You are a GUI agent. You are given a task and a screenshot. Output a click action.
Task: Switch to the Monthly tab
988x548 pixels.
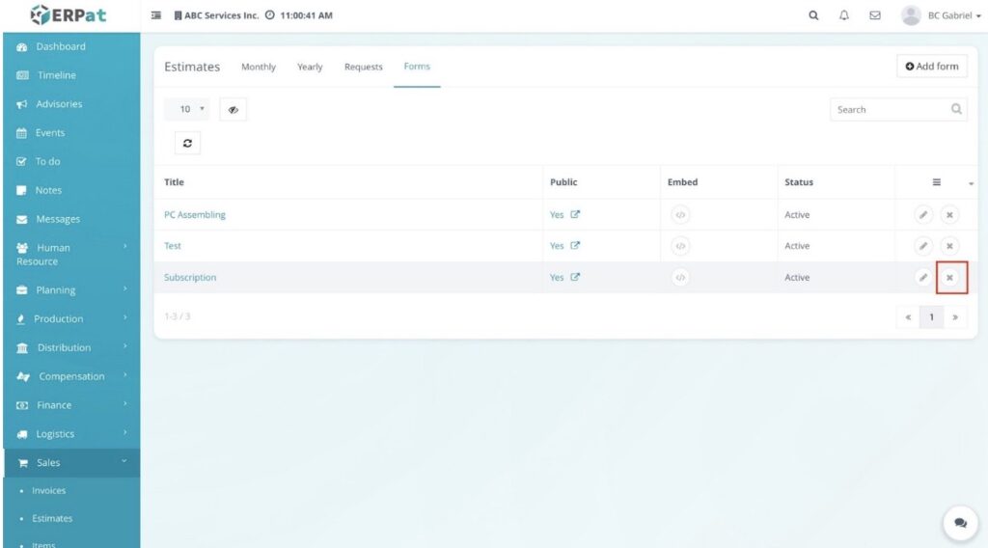(x=258, y=68)
